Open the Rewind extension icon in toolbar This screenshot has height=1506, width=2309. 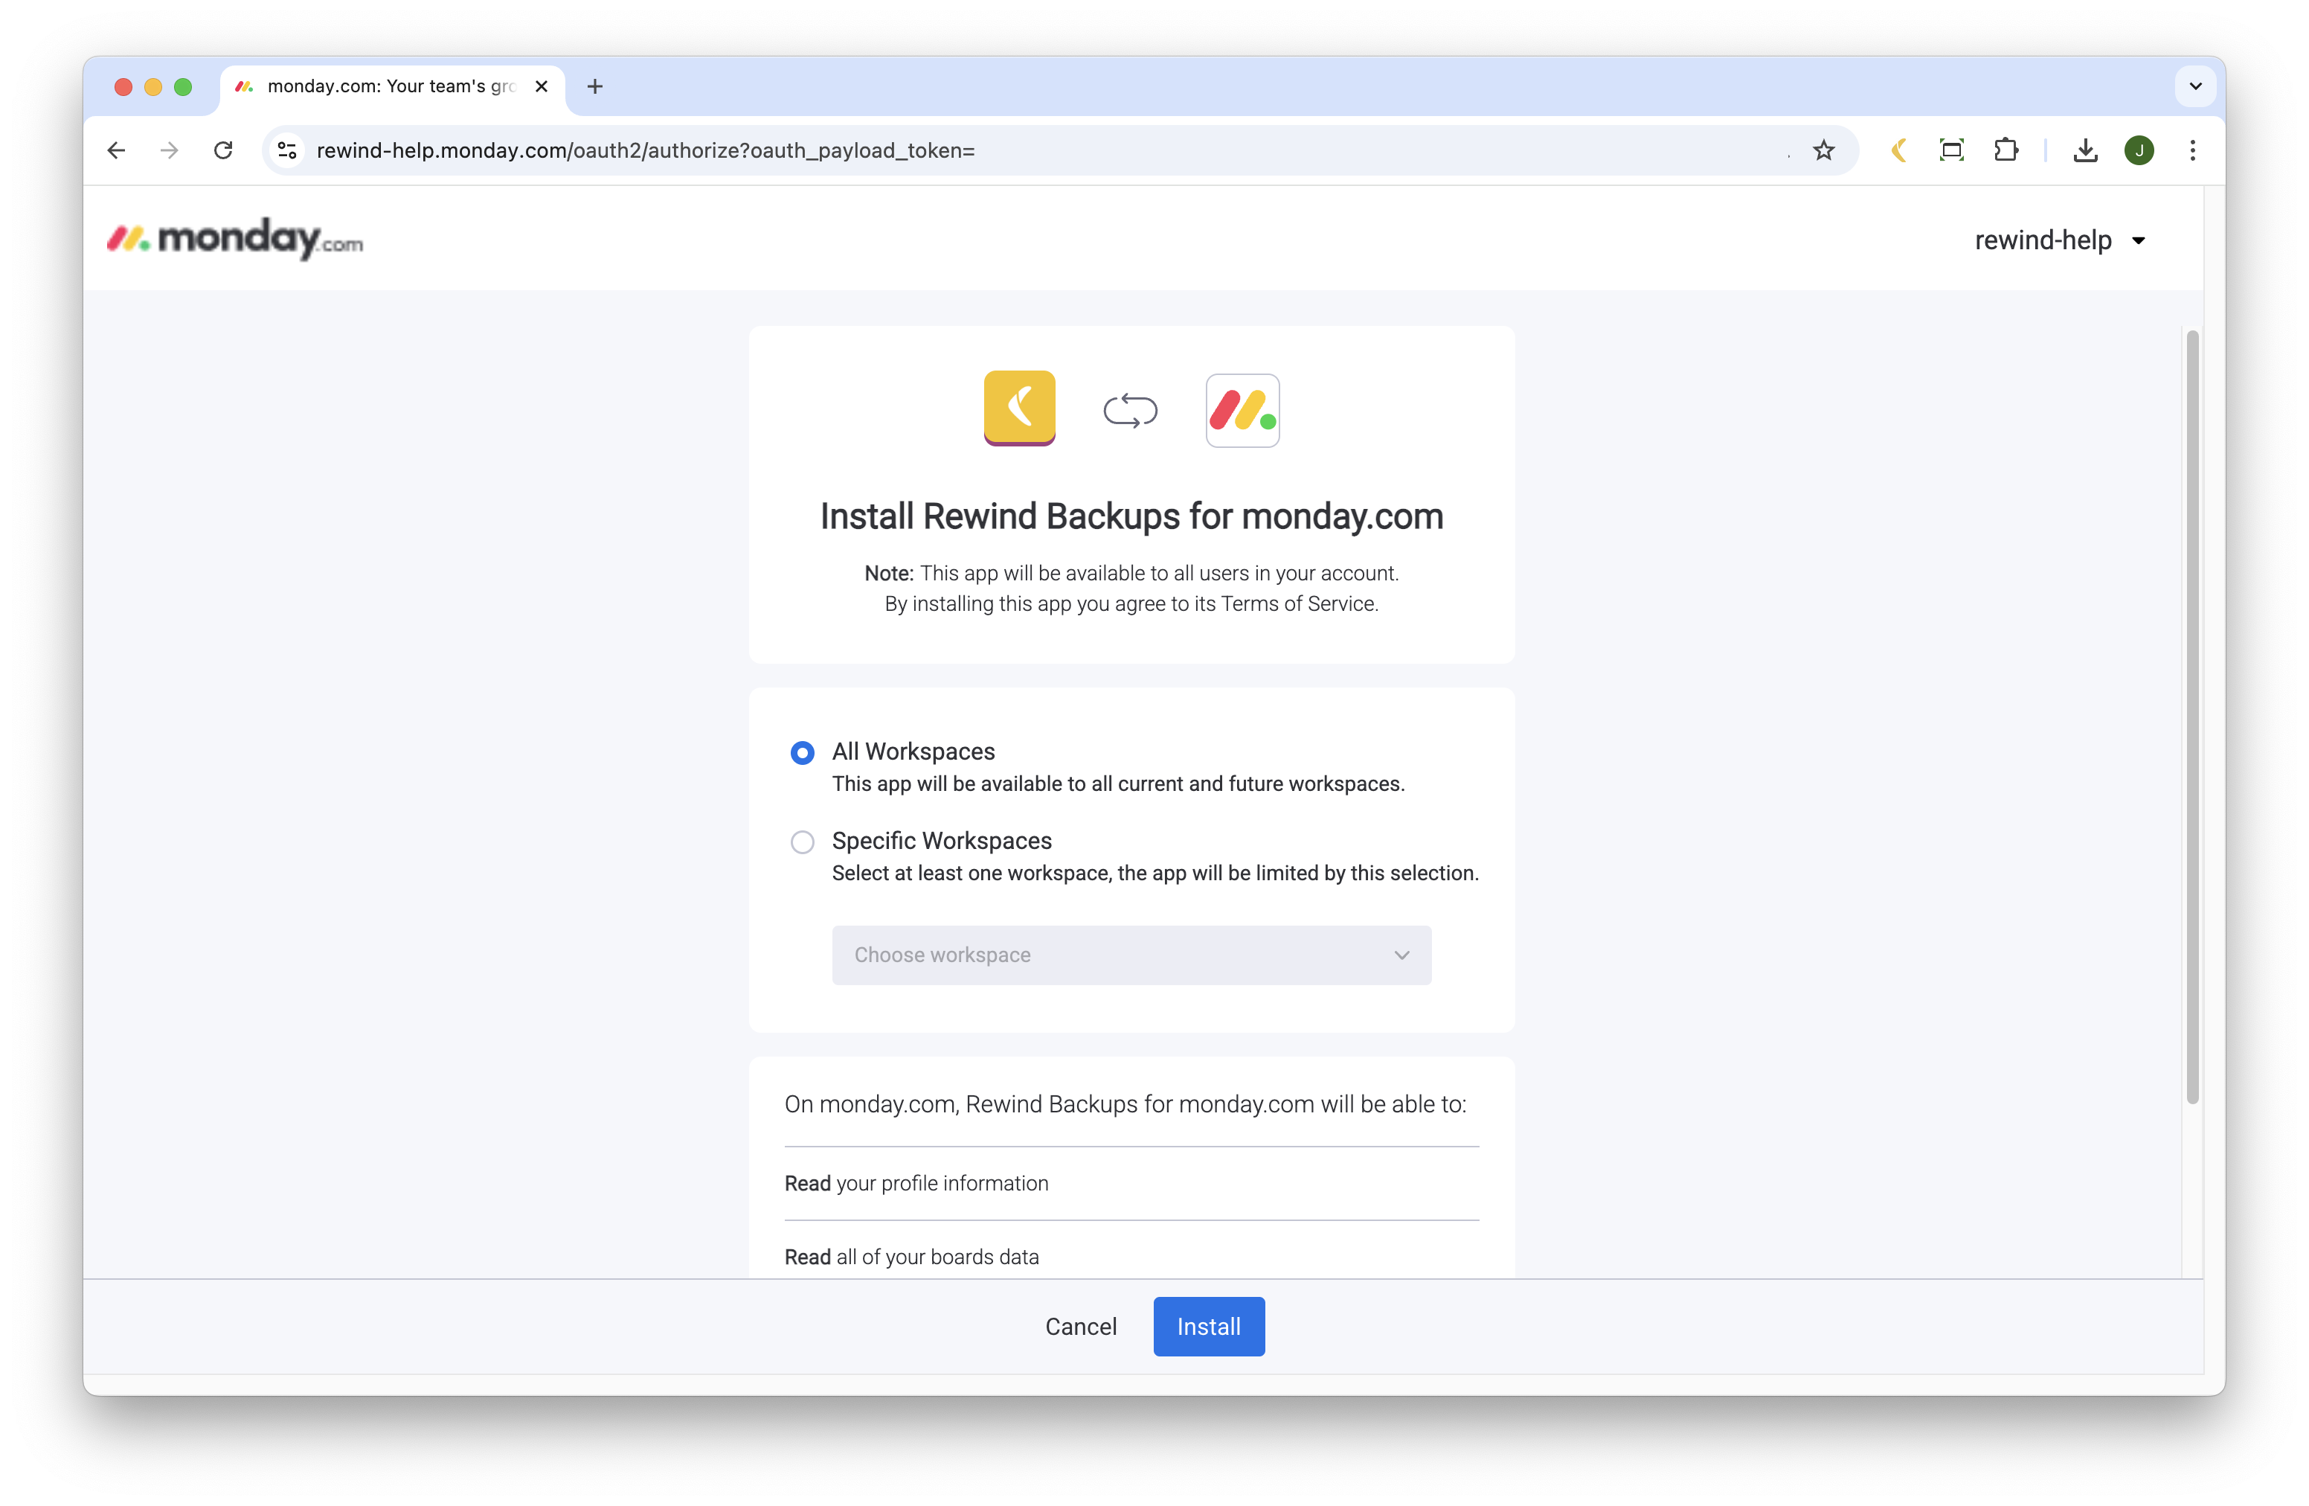click(1898, 150)
